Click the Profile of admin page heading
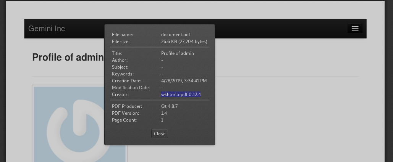The height and width of the screenshot is (162, 393). tap(68, 57)
